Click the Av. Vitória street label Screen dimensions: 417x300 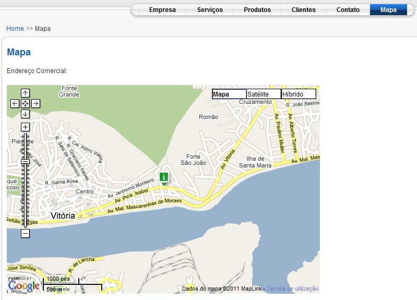pos(228,159)
